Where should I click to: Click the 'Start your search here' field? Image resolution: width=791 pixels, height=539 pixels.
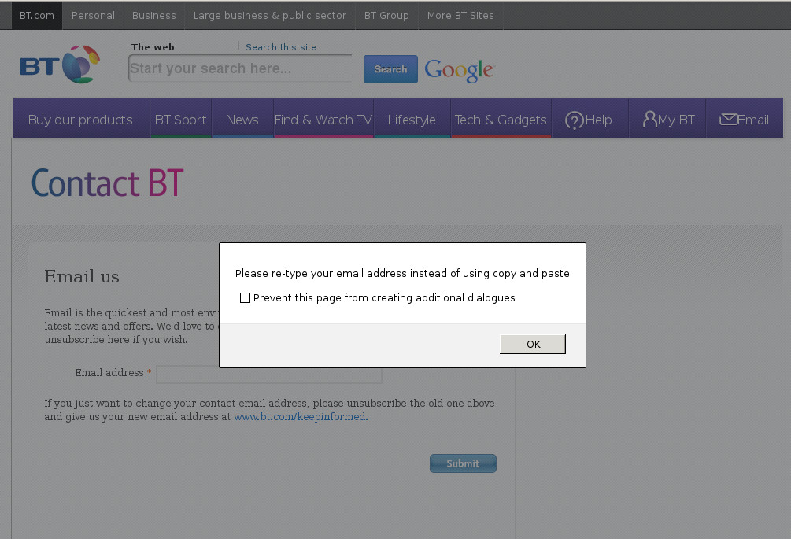240,68
